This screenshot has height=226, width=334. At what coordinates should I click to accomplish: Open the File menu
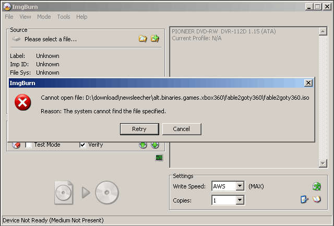click(9, 17)
